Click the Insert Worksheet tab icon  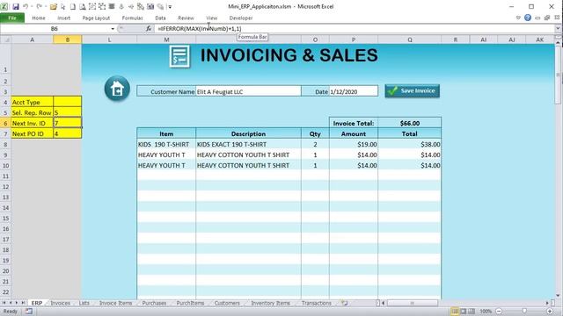pos(345,303)
